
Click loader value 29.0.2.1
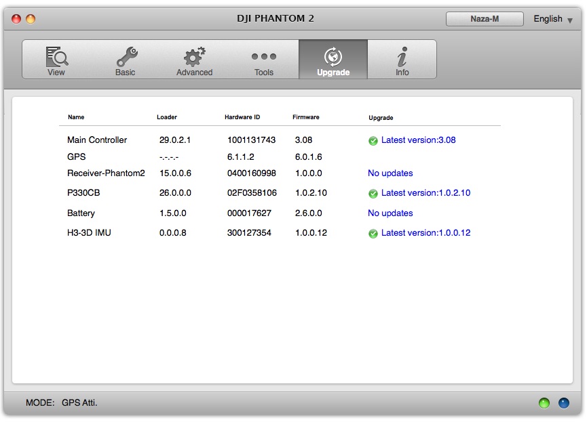(175, 140)
